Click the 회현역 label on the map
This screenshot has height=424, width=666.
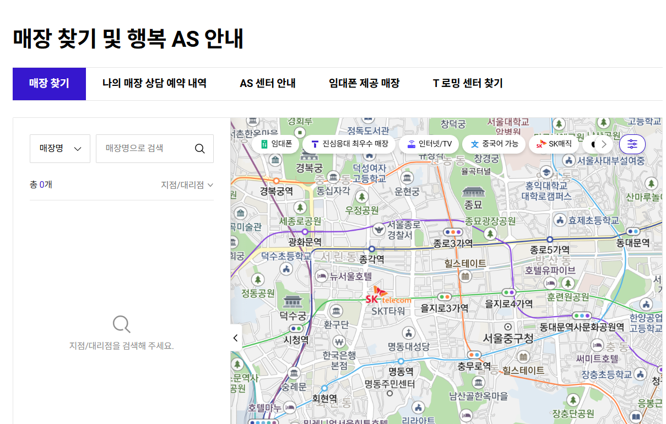point(324,398)
